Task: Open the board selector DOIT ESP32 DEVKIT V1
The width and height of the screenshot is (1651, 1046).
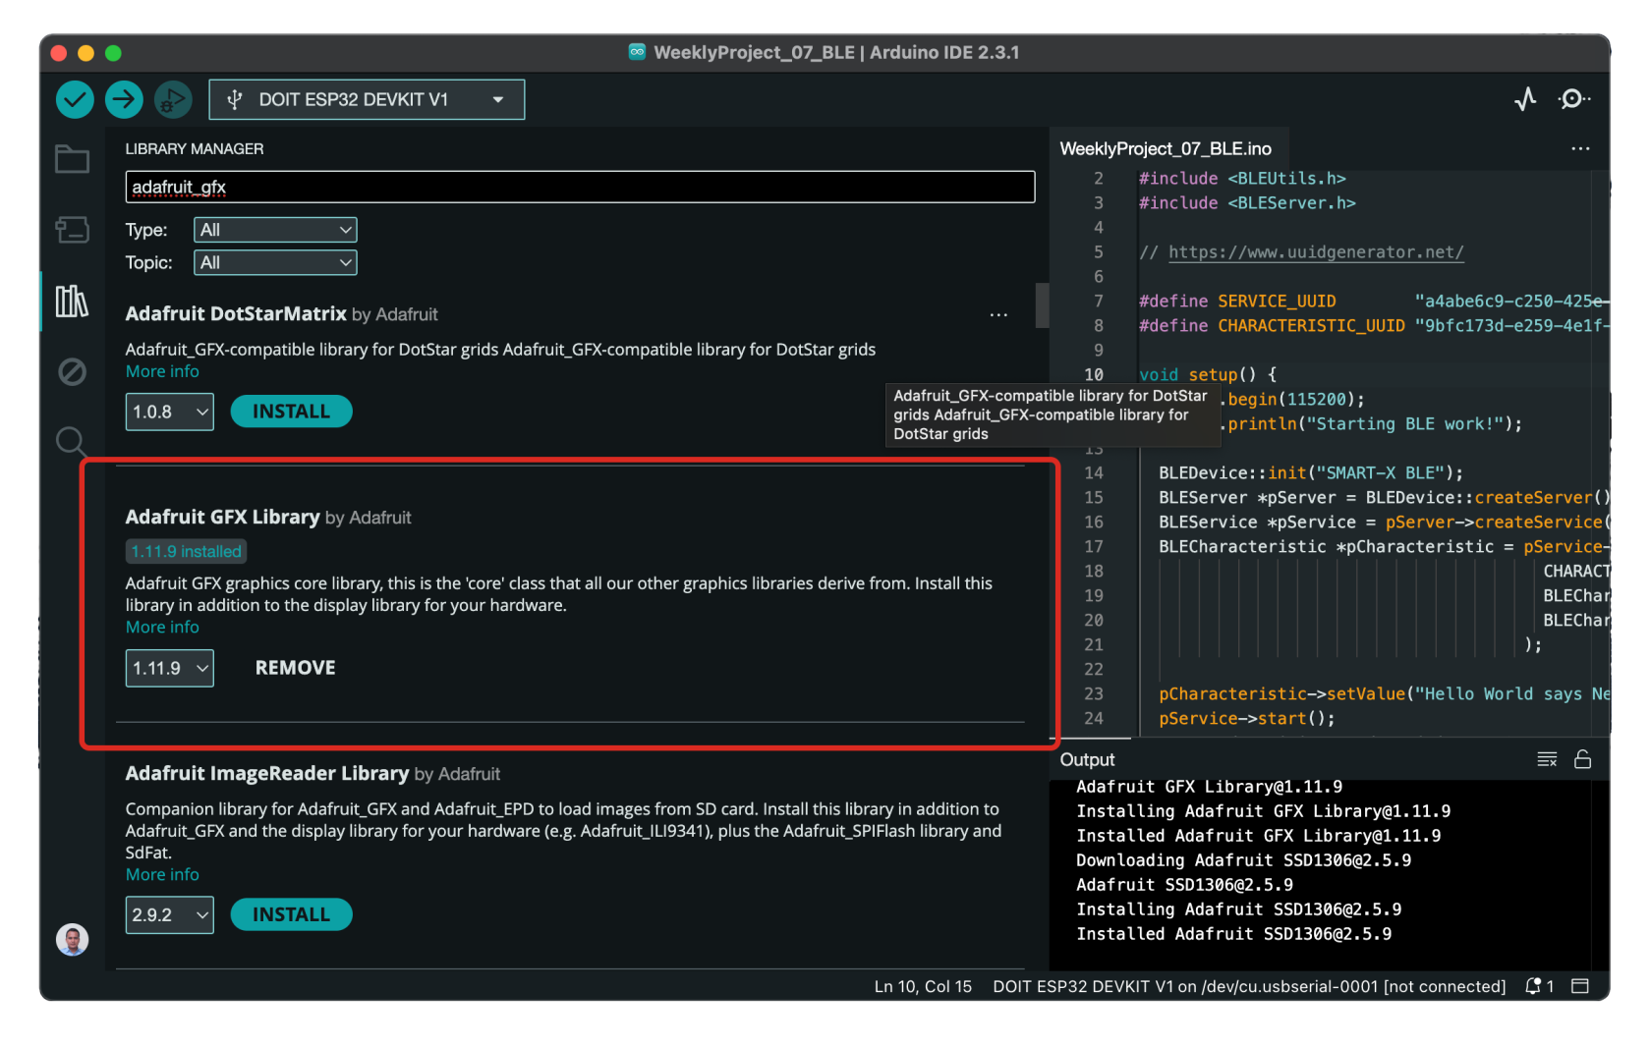Action: pos(367,99)
